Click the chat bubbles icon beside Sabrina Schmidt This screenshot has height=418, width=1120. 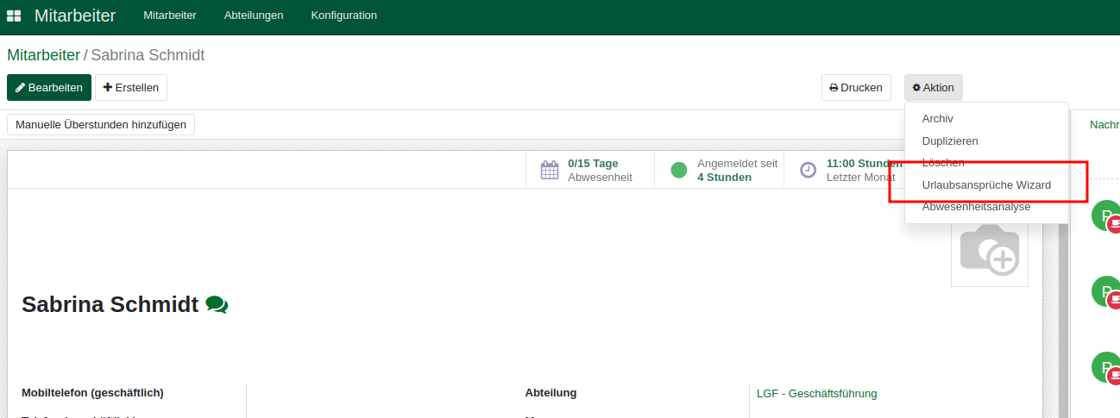point(217,305)
